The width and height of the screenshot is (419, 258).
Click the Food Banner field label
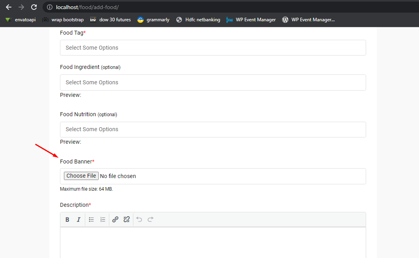(77, 161)
